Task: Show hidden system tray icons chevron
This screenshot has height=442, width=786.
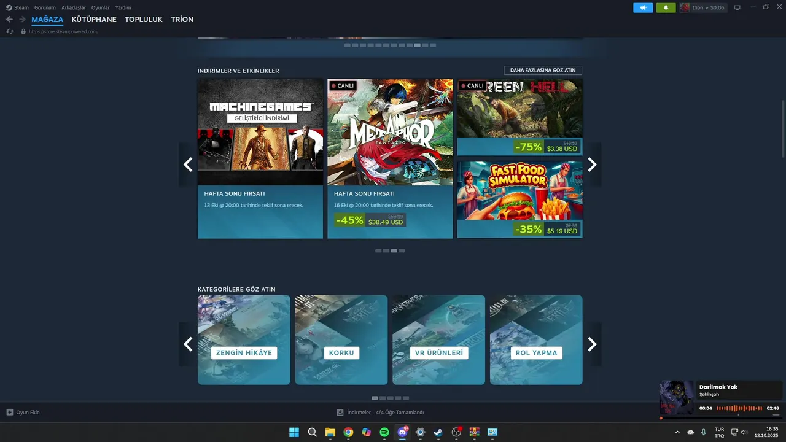Action: (677, 432)
